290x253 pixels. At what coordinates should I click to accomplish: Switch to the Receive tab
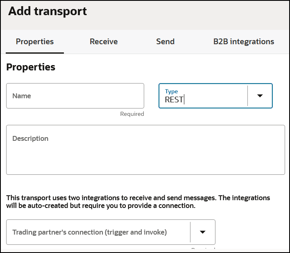[x=104, y=41]
